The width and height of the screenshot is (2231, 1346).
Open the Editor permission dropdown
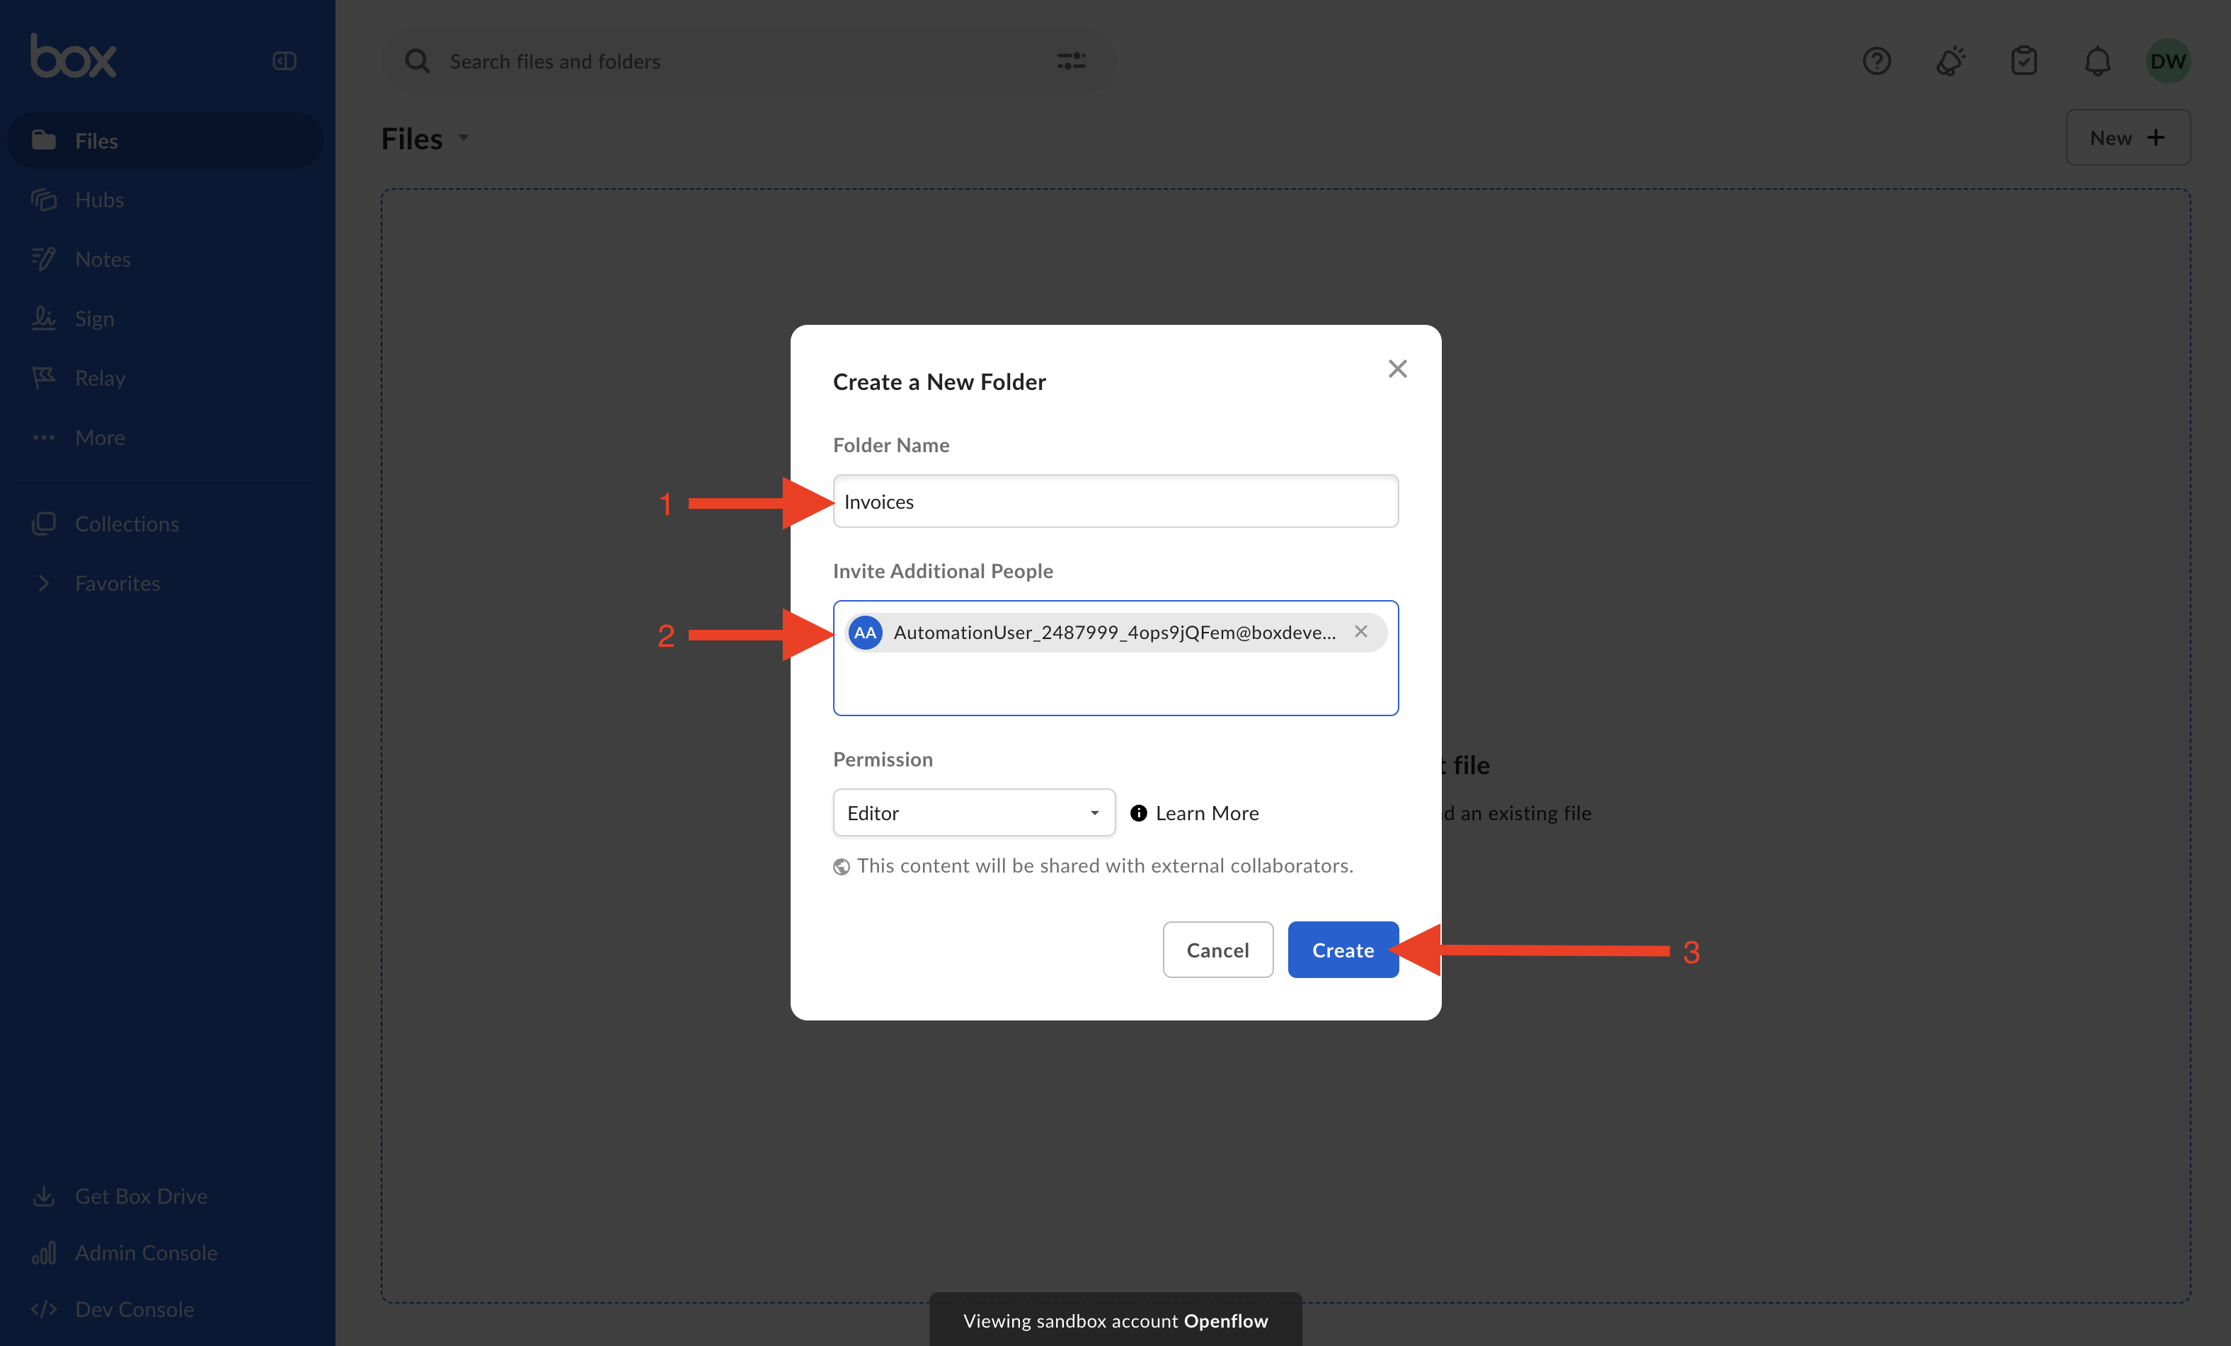pyautogui.click(x=973, y=813)
